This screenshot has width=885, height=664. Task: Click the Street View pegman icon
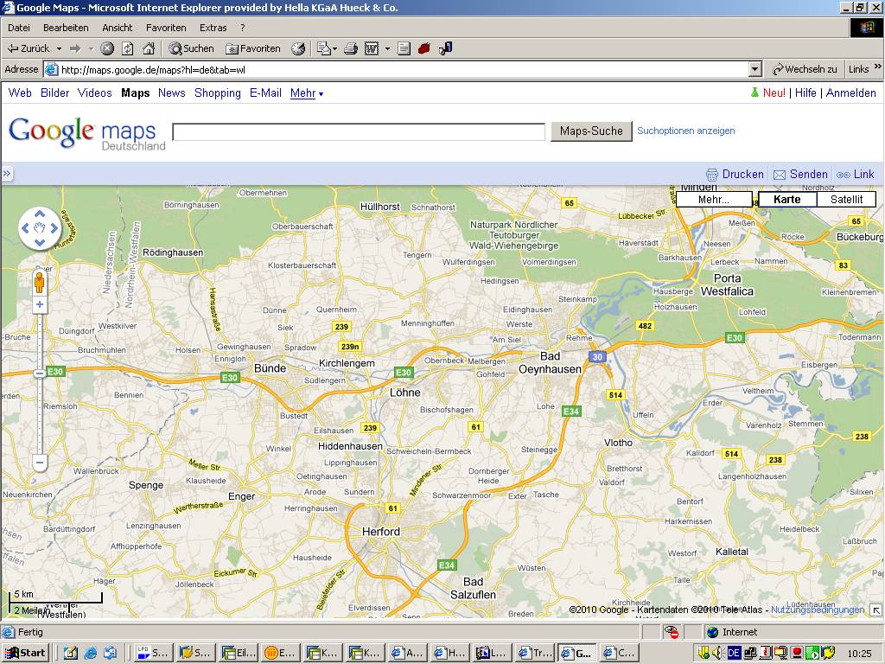click(x=40, y=283)
